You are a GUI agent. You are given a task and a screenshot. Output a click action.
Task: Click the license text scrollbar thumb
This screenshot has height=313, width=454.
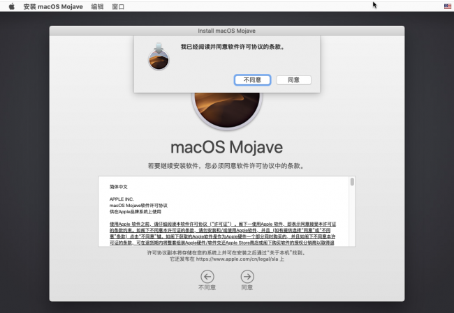point(352,182)
